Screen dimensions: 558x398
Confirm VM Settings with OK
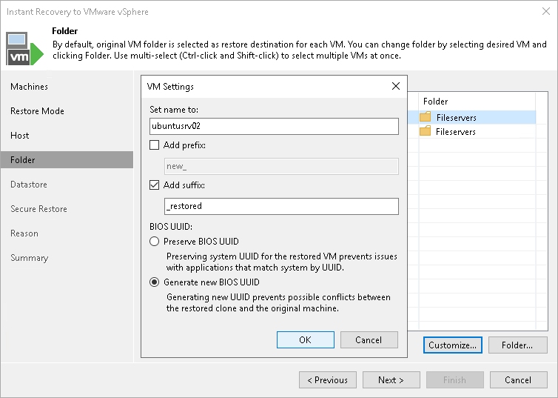306,340
